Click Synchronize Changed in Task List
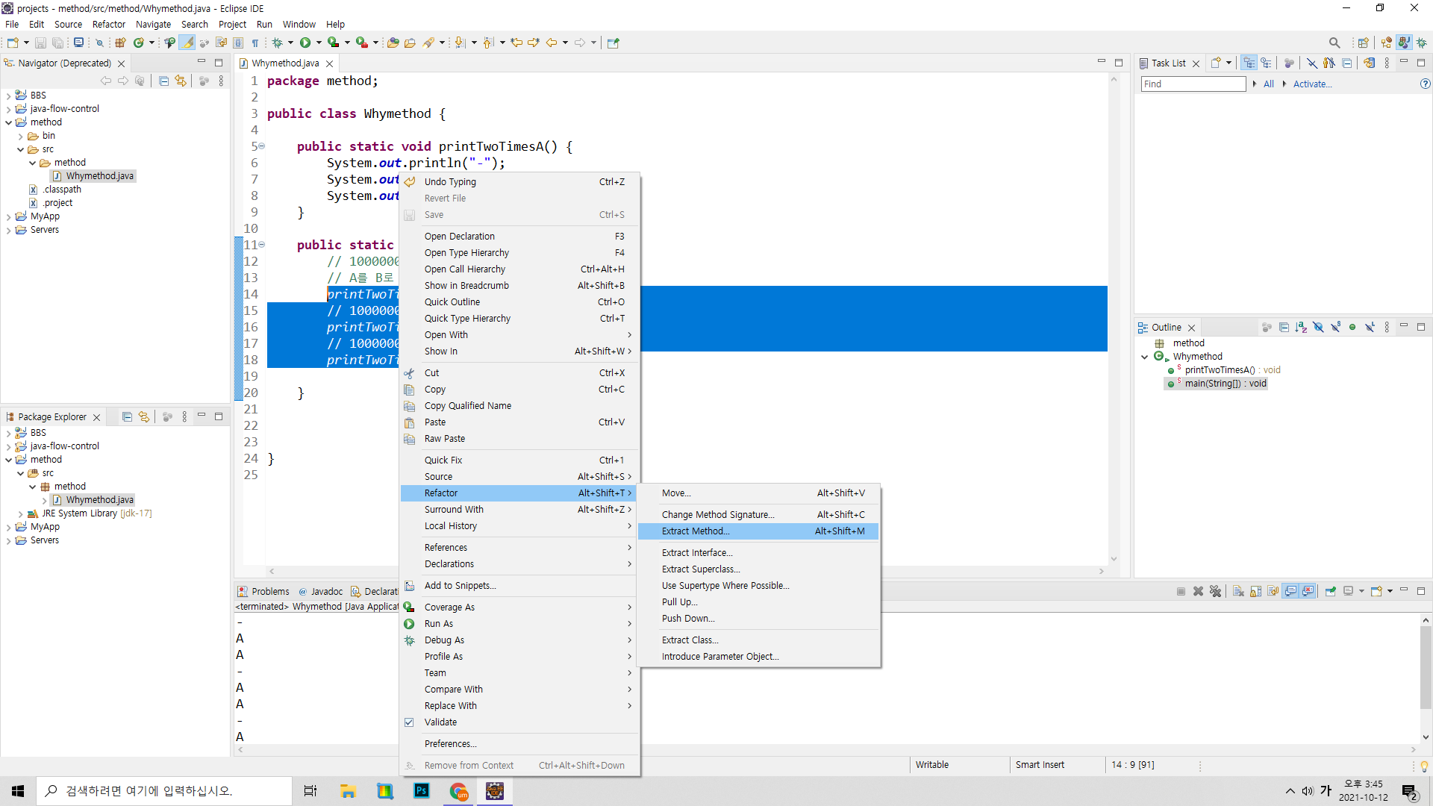Viewport: 1433px width, 806px height. (1369, 63)
